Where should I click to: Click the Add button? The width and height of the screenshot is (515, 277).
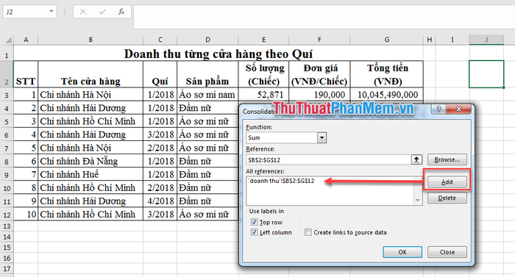447,181
